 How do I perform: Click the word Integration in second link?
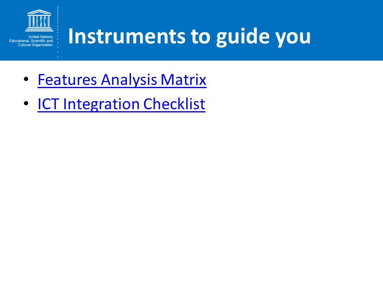click(101, 105)
